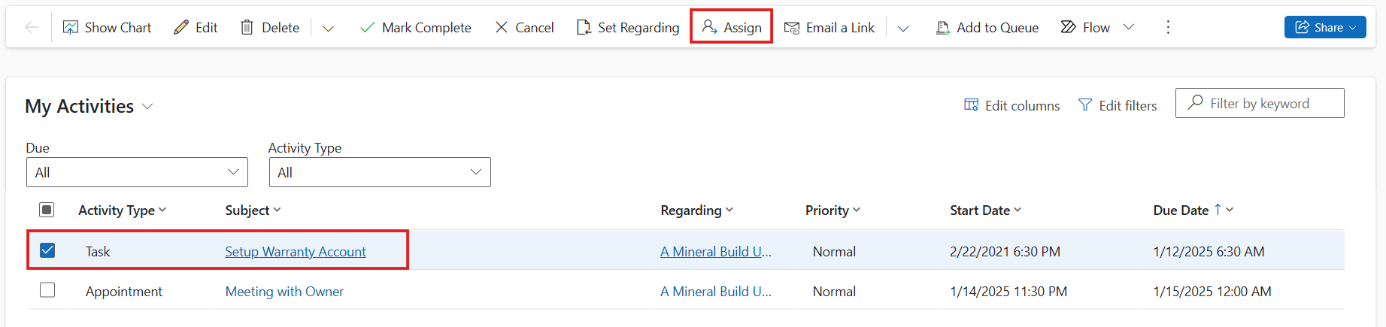Screen dimensions: 1386x327
Task: Open the Edit filters option
Action: pyautogui.click(x=1118, y=106)
